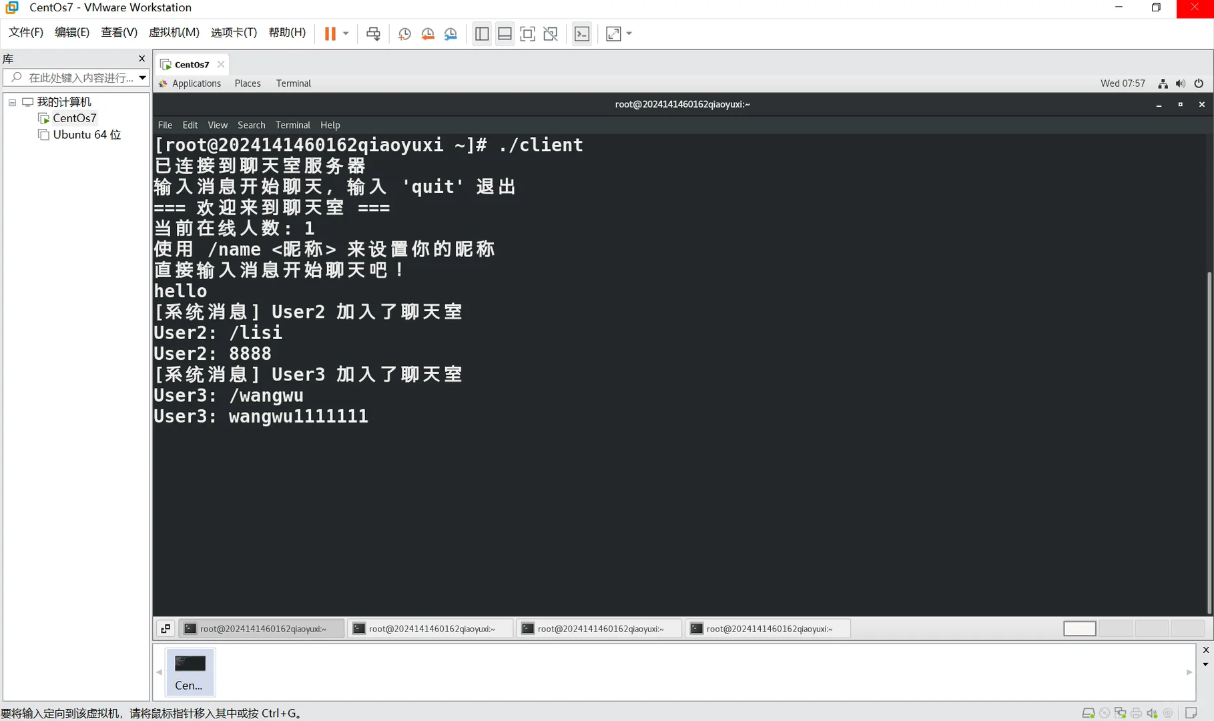
Task: Select the CentOs7 thumbnail in thumbnail bar
Action: click(190, 672)
